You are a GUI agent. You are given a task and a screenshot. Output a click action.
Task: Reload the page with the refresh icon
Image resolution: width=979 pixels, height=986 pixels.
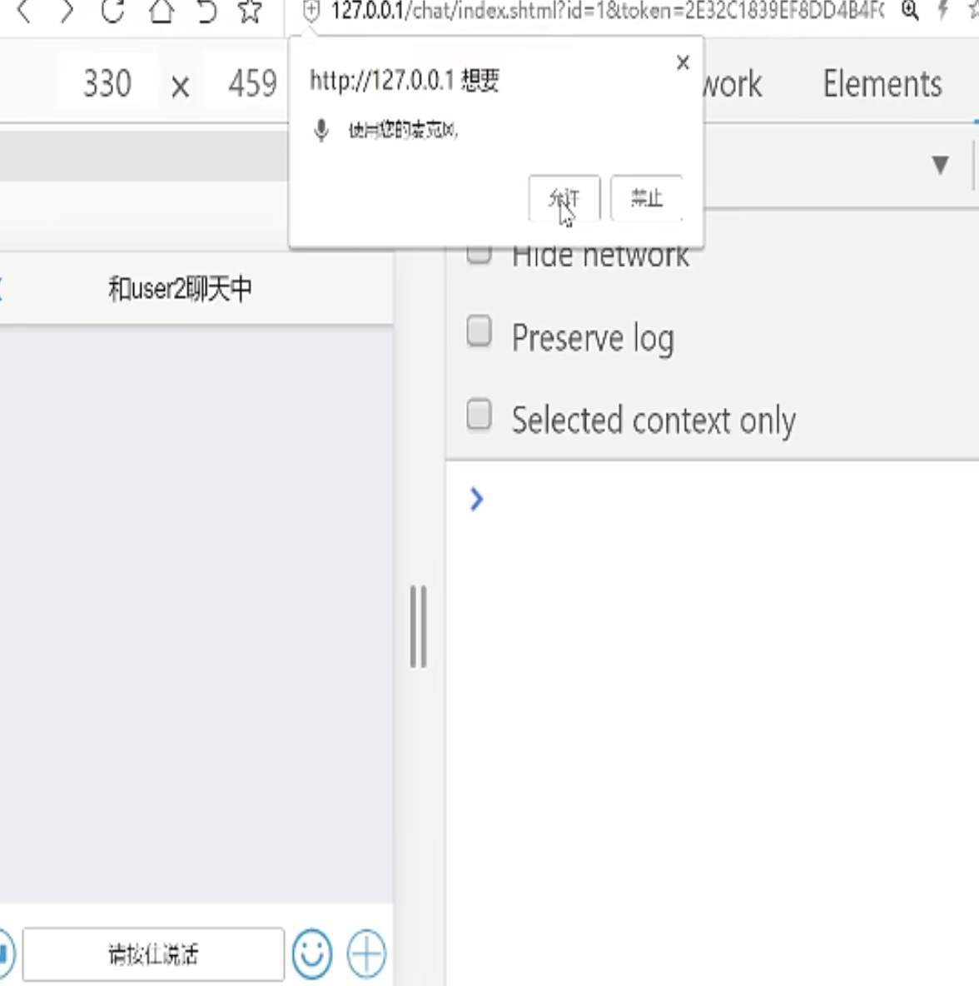112,12
